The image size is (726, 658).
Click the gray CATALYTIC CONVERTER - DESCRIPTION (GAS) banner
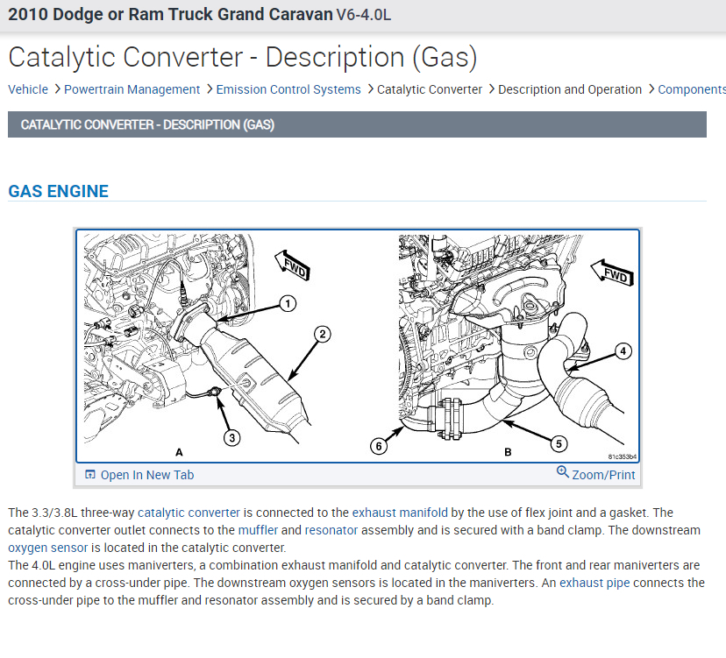point(357,124)
